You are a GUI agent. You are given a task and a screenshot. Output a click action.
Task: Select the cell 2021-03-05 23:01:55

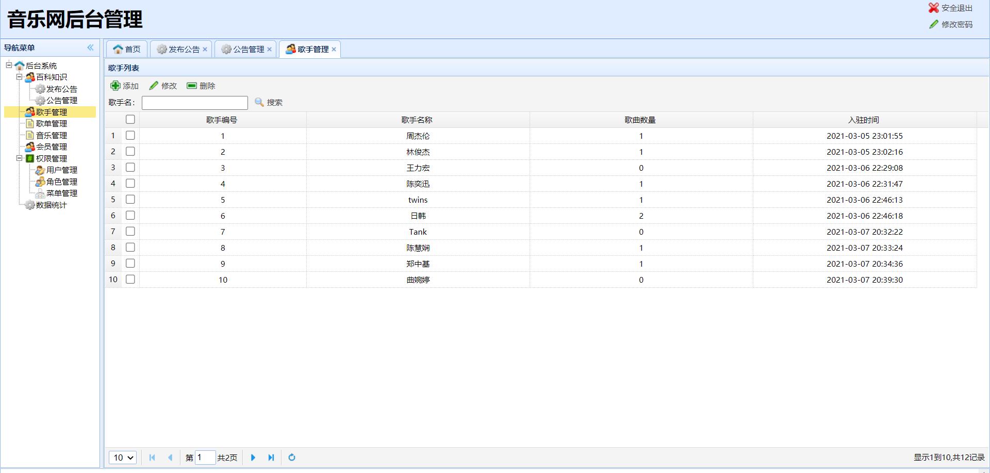click(865, 136)
